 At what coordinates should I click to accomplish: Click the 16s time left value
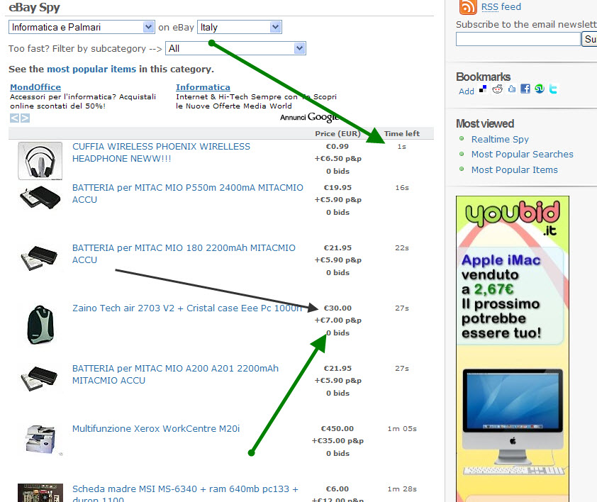pyautogui.click(x=402, y=188)
